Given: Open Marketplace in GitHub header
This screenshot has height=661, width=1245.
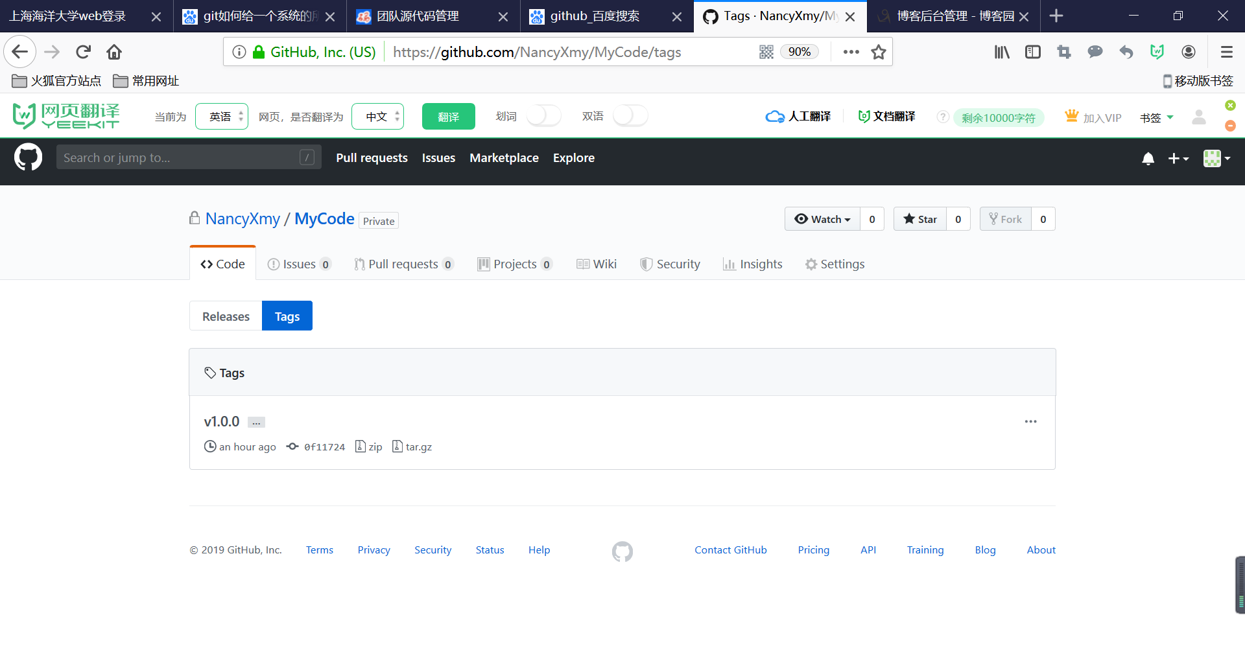Looking at the screenshot, I should (x=504, y=157).
